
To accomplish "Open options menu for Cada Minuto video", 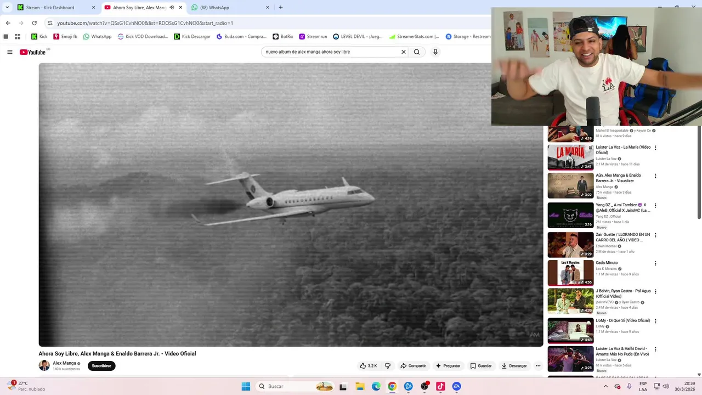I will point(655,263).
